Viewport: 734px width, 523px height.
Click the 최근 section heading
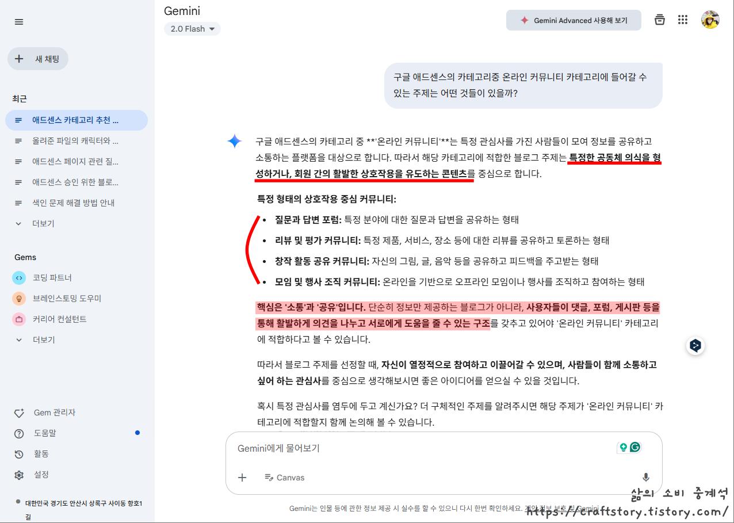click(x=20, y=99)
